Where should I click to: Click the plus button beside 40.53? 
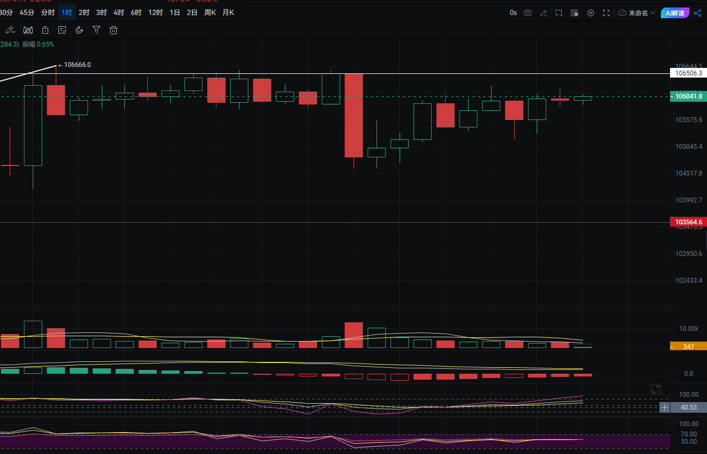pyautogui.click(x=665, y=407)
